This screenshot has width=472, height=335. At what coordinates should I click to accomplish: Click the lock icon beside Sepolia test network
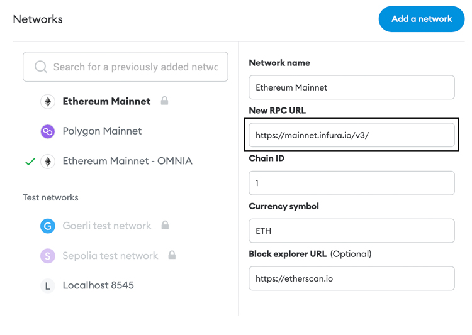[172, 255]
